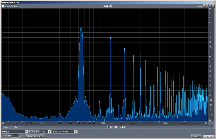Toggle the red hold button 2
This screenshot has width=216, height=139.
point(207,6)
